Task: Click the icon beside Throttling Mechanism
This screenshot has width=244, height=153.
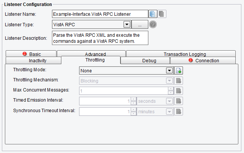Action: pos(178,81)
